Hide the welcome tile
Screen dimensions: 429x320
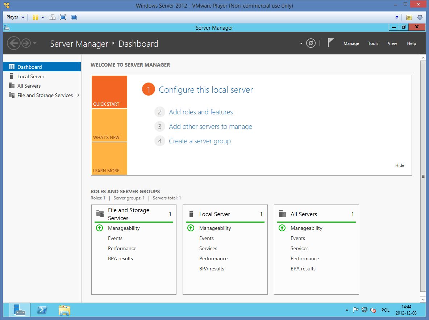click(x=399, y=165)
